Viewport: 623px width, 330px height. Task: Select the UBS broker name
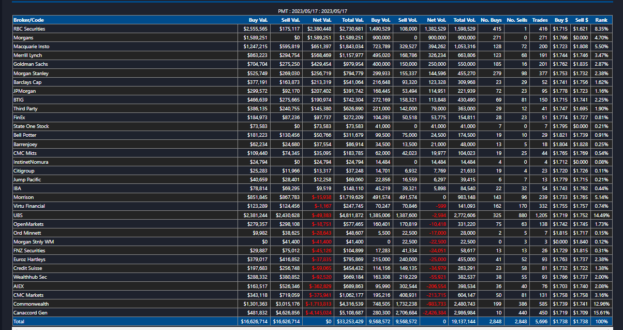18,215
